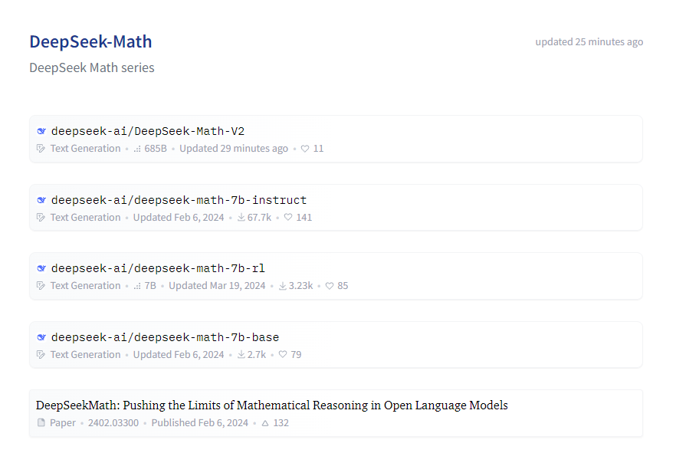Click the DeepSeek-Math collection title
The height and width of the screenshot is (453, 676).
(x=90, y=41)
